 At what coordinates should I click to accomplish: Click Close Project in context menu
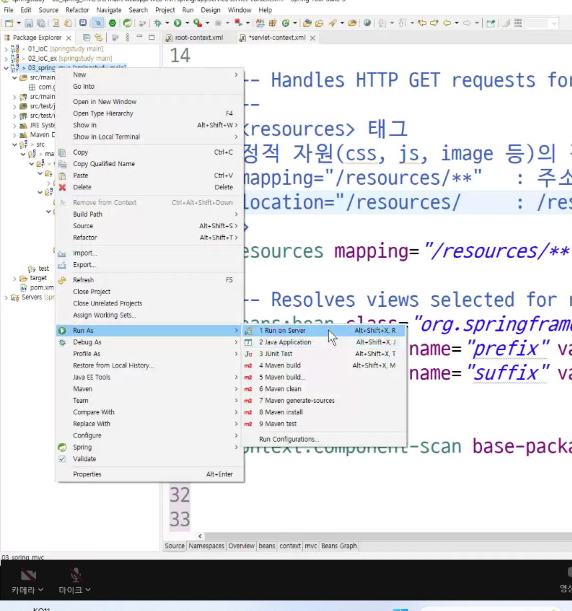(149, 292)
